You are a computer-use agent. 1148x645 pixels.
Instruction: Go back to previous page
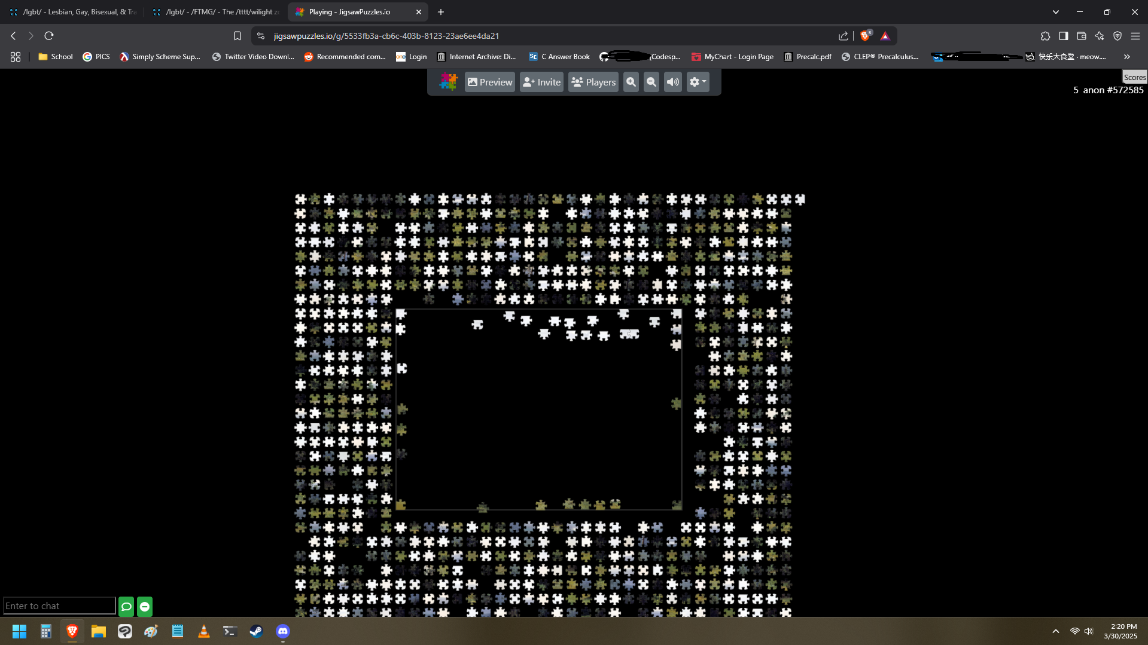[x=13, y=36]
